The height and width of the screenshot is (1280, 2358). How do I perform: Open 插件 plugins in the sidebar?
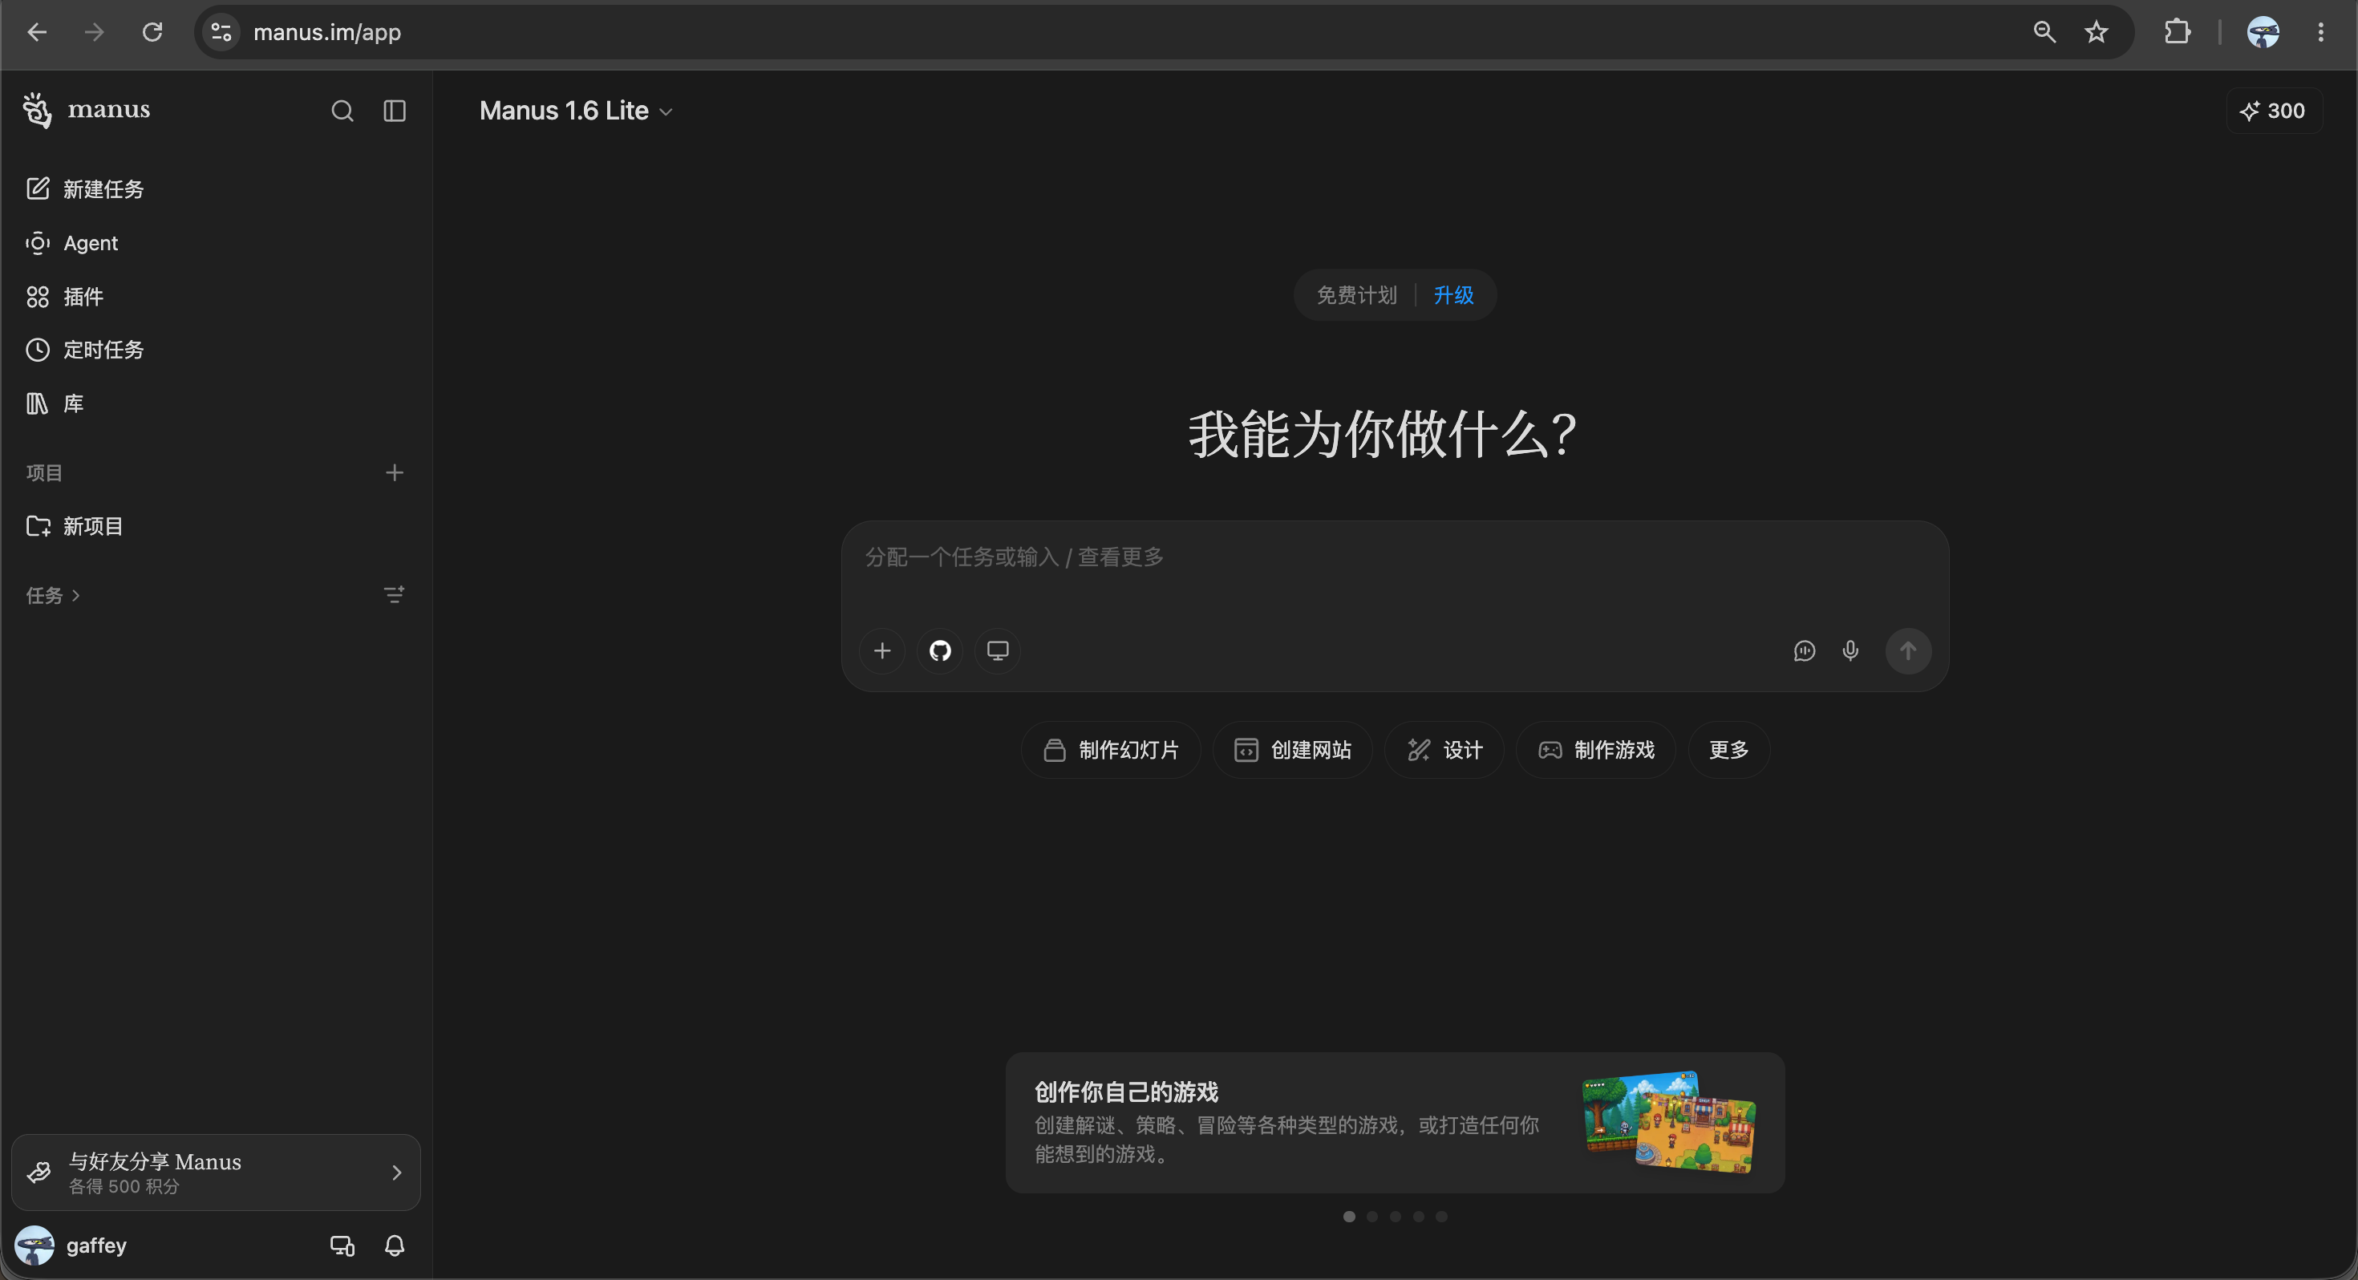216,297
